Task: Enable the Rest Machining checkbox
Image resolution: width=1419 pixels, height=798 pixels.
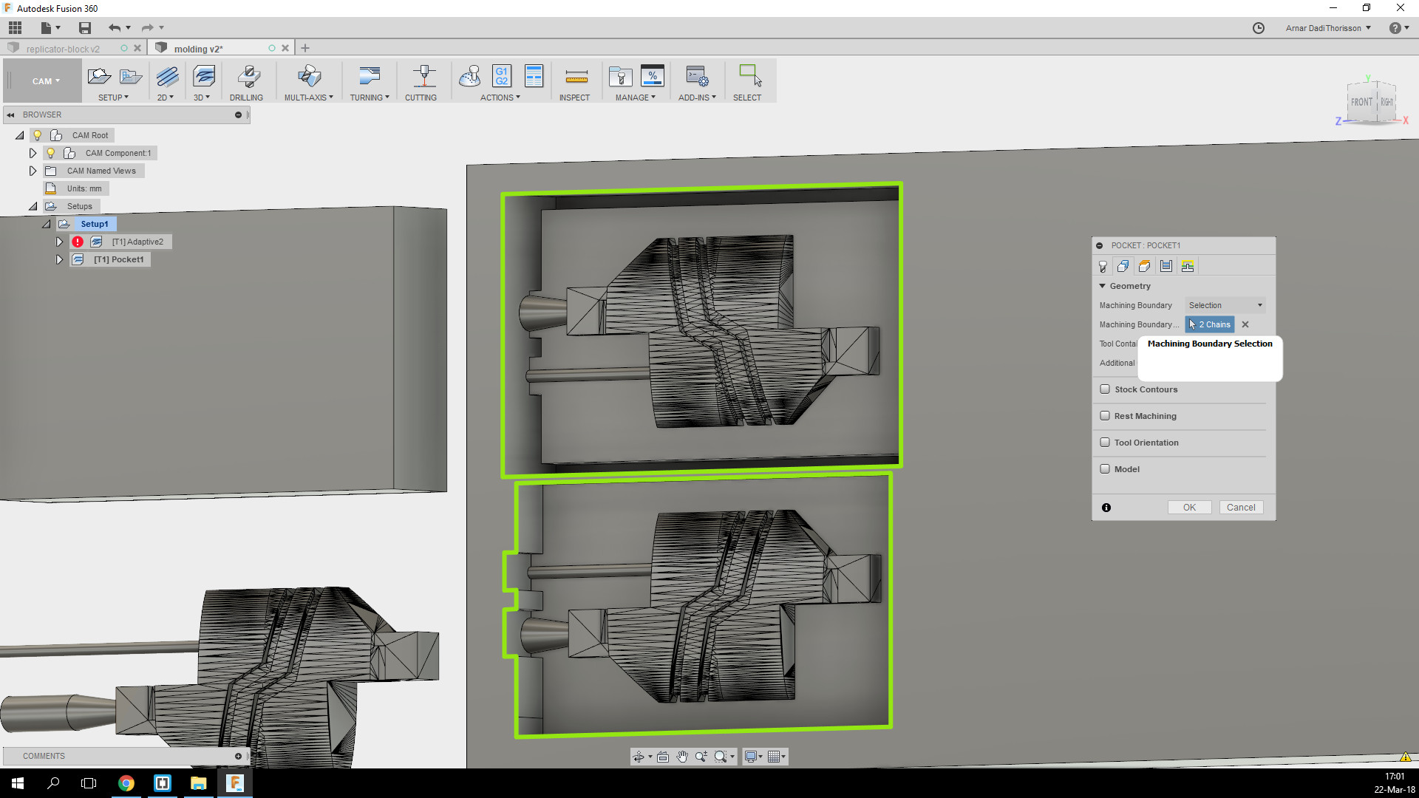Action: [x=1105, y=416]
